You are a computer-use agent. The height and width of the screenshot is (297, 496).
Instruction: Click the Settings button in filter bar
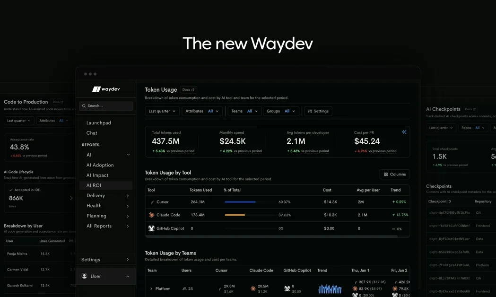(318, 111)
